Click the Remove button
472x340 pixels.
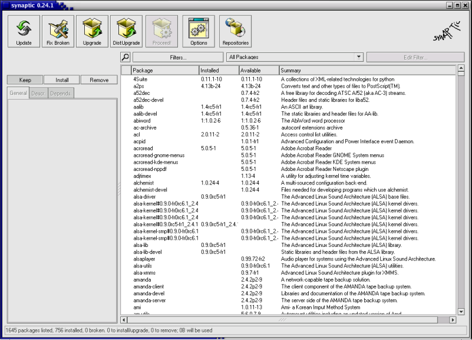(99, 80)
